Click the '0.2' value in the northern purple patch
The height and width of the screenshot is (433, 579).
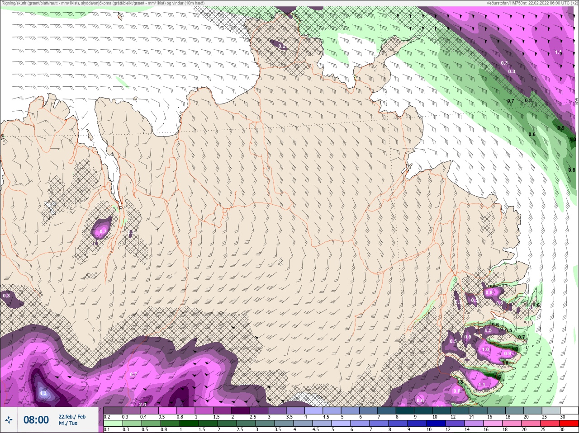pos(282,46)
